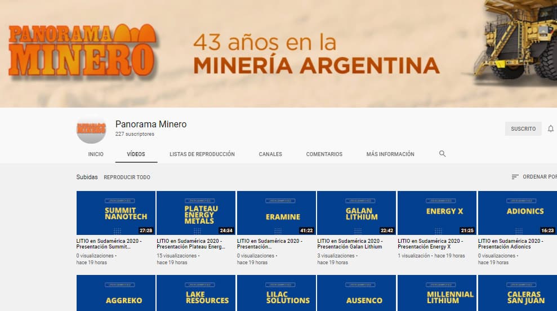Open the Millennial Lithium video thumbnail

click(x=436, y=293)
